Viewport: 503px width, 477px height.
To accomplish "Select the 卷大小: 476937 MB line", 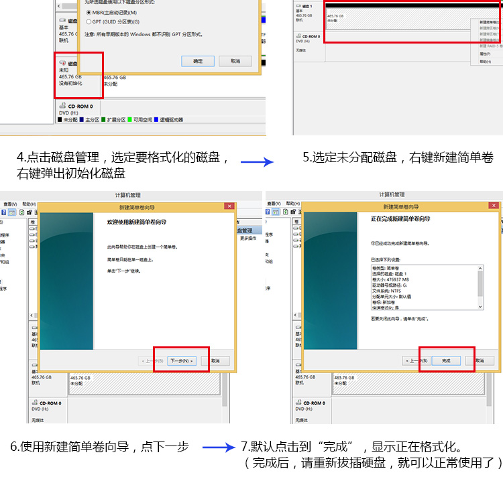I will click(x=391, y=279).
